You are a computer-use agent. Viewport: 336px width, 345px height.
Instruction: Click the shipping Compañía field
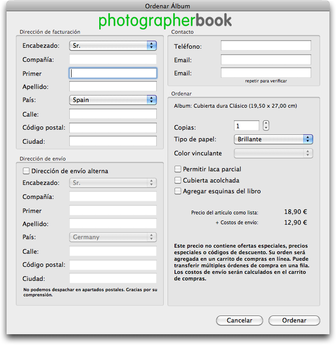[113, 197]
